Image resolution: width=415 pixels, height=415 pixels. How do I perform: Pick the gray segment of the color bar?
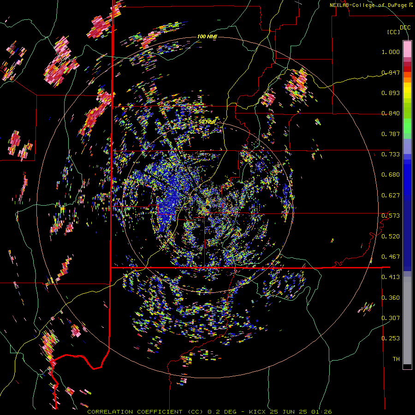click(x=407, y=320)
